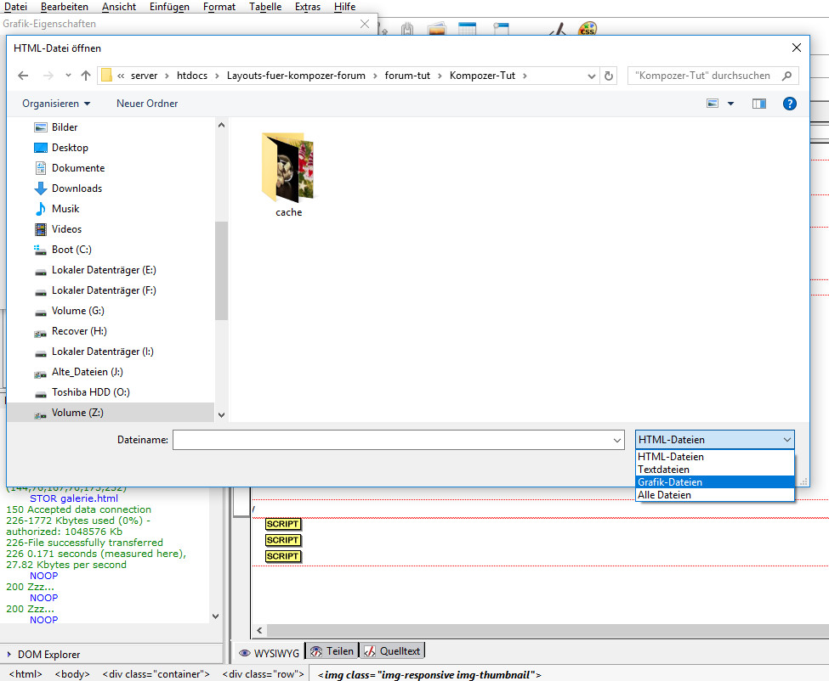Viewport: 829px width, 681px height.
Task: Expand the Organisieren dropdown
Action: pos(56,104)
